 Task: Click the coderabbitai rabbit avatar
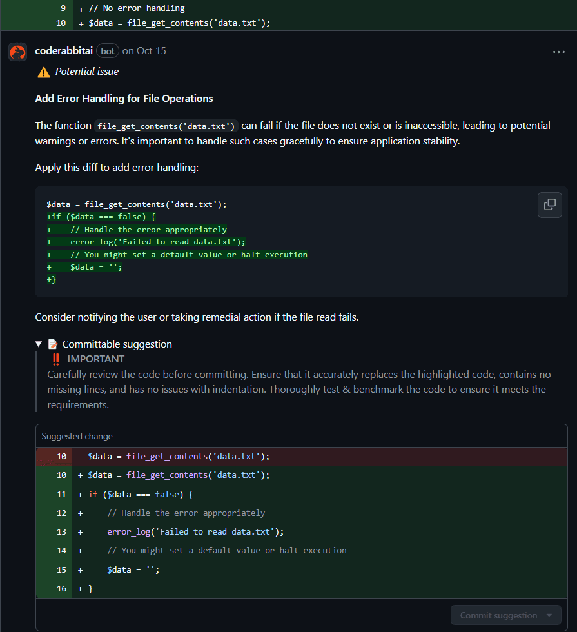(x=17, y=52)
